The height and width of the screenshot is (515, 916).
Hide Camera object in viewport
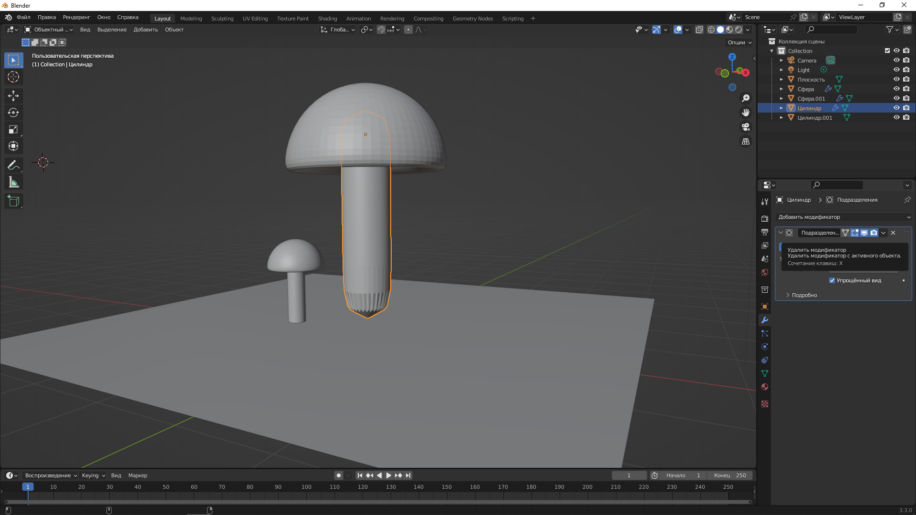pyautogui.click(x=896, y=60)
